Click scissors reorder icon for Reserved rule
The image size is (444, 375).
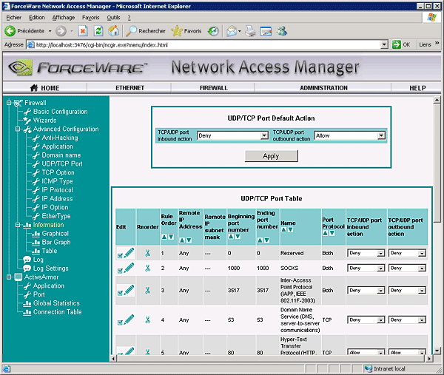pos(147,253)
